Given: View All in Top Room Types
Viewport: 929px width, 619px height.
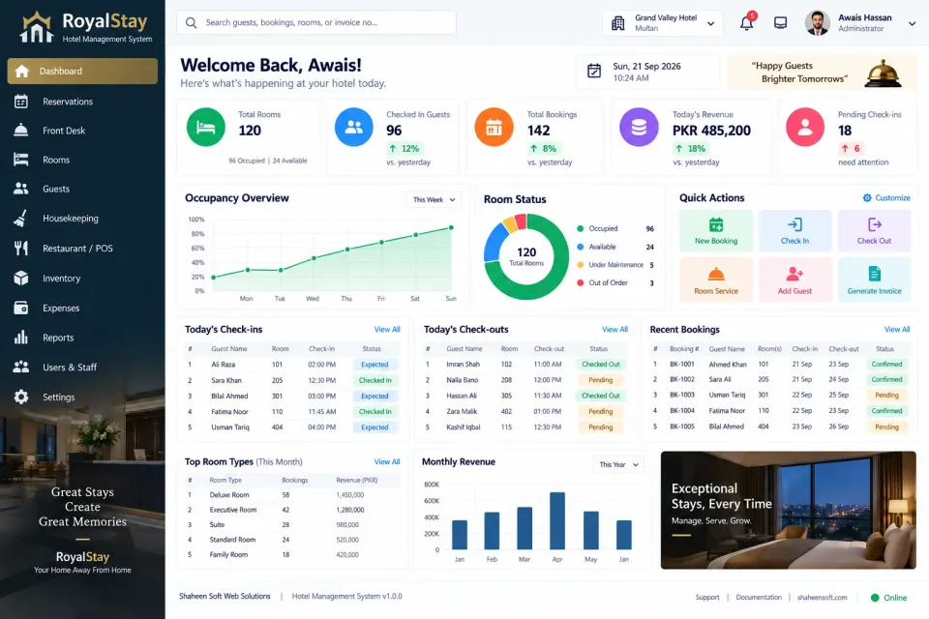Looking at the screenshot, I should [x=387, y=461].
